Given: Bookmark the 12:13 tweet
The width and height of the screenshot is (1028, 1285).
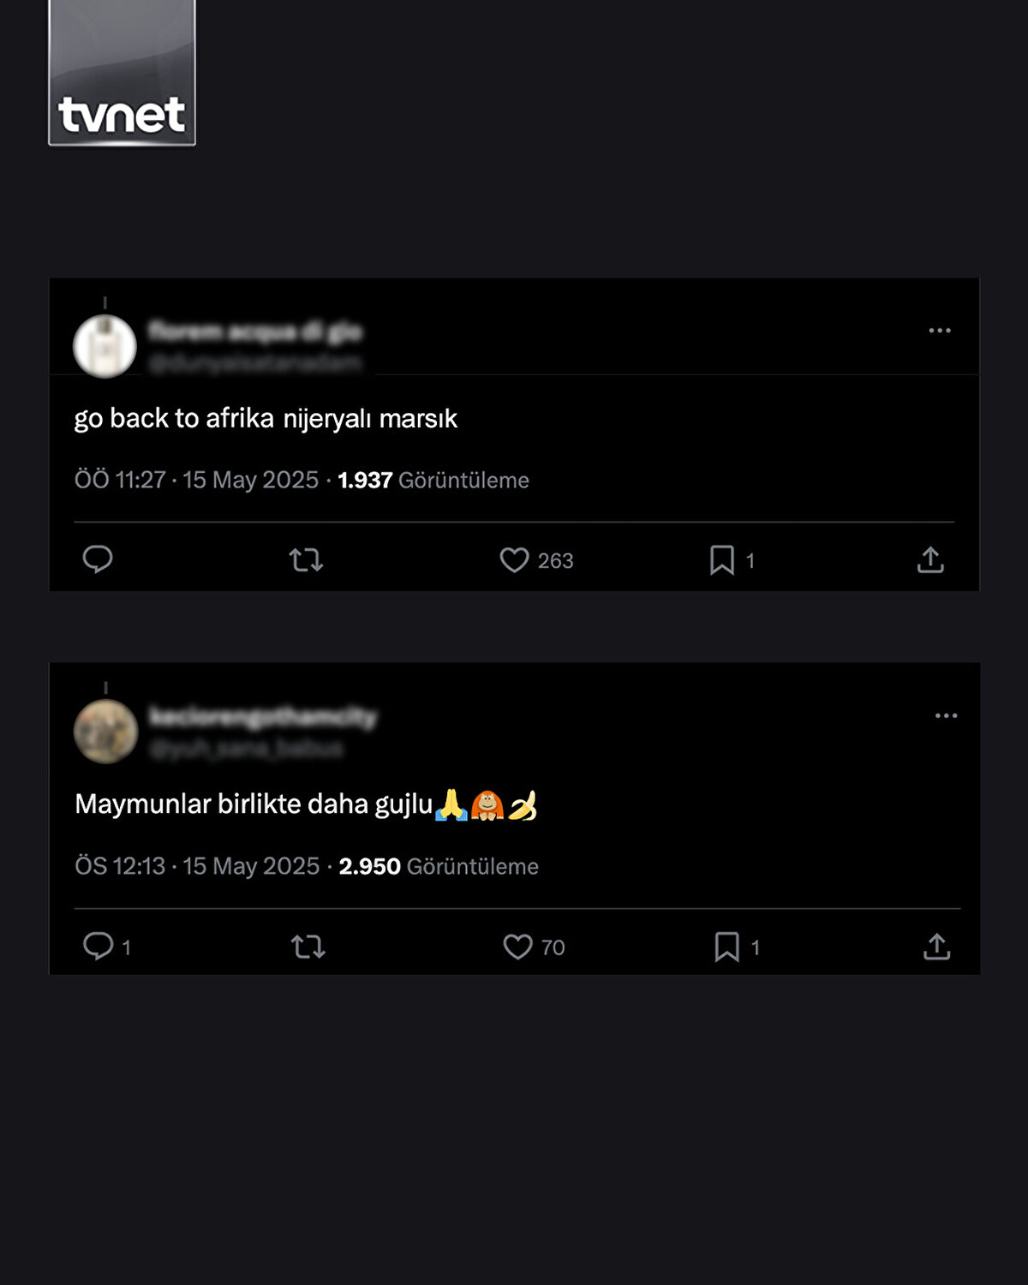Looking at the screenshot, I should click(x=727, y=947).
